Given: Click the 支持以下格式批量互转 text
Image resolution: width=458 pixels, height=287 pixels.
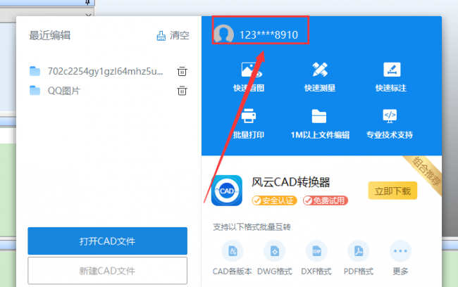Looking at the screenshot, I should tap(252, 227).
